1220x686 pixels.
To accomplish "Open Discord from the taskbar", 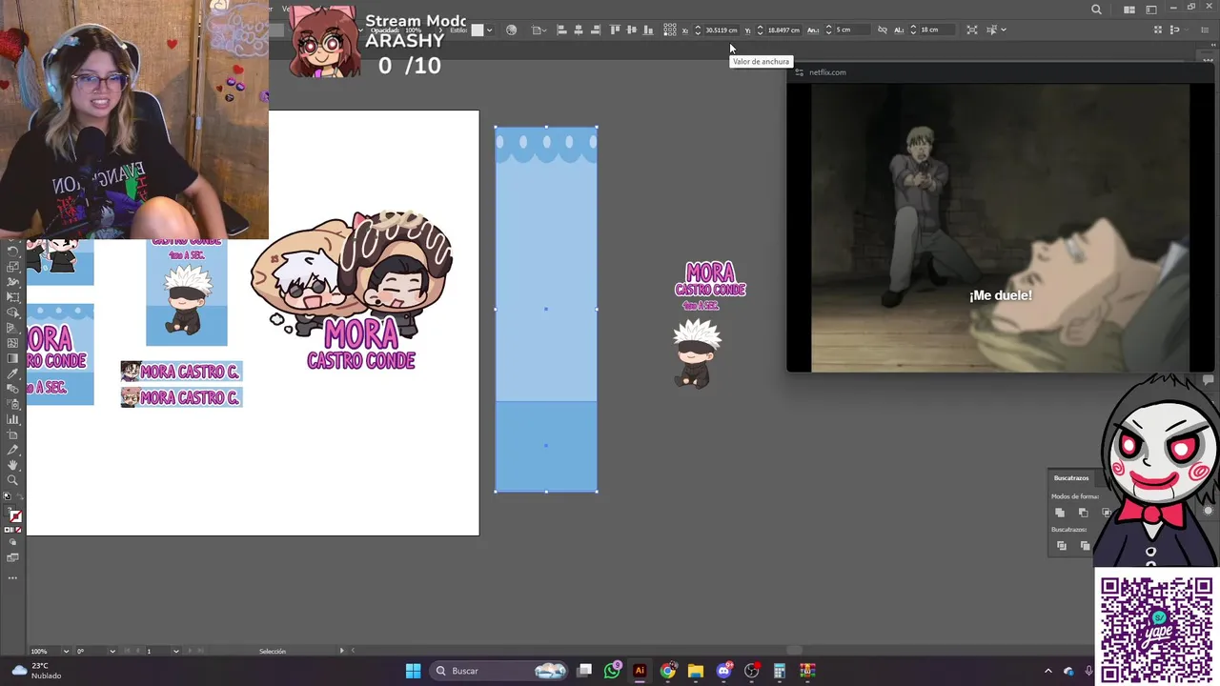I will pos(723,671).
